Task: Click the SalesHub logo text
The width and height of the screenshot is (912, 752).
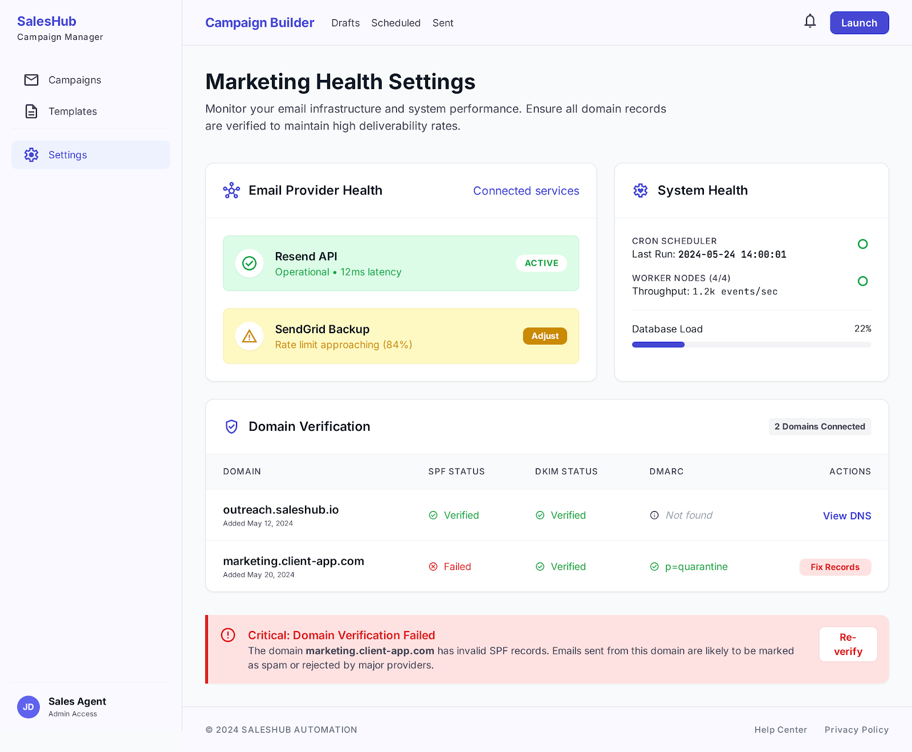Action: 47,21
